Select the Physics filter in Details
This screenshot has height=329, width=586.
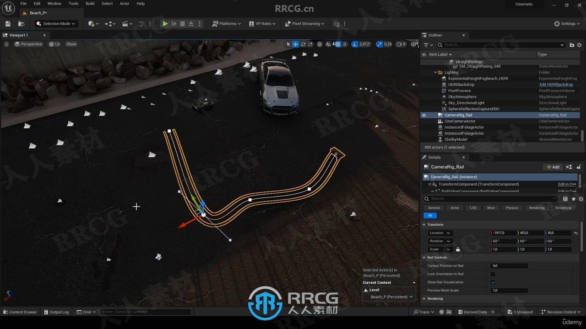(x=512, y=208)
